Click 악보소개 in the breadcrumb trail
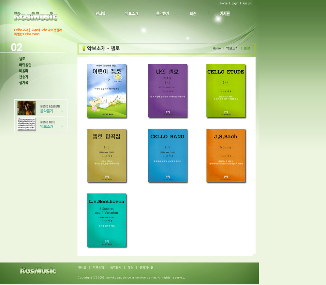Image resolution: width=326 pixels, height=285 pixels. click(232, 48)
